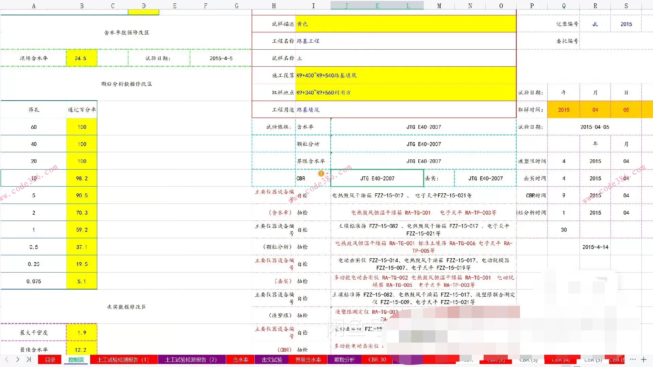Click the previous sheet navigation arrow
The height and width of the screenshot is (367, 653).
click(6, 360)
